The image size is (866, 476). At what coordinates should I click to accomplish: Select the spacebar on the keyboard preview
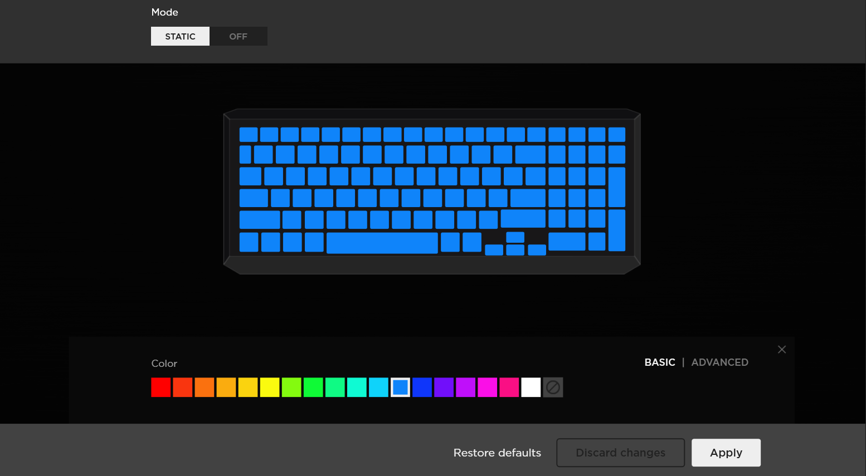[x=382, y=243]
